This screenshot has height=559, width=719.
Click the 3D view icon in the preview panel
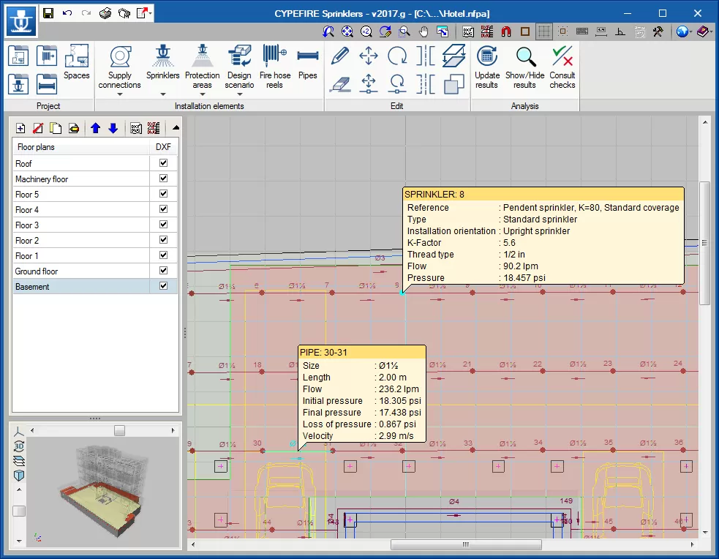19,446
